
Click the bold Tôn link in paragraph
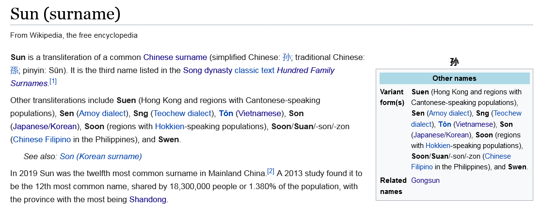click(x=226, y=114)
